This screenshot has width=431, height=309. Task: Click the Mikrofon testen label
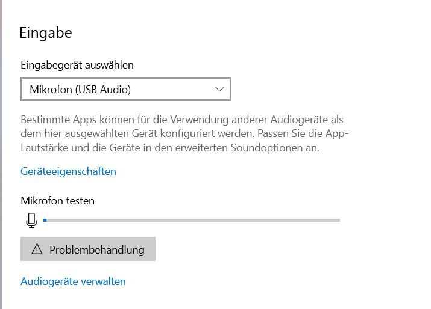click(x=57, y=201)
